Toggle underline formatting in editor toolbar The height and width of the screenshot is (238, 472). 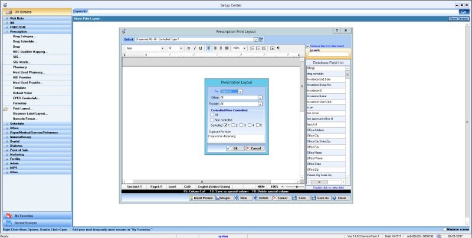tap(201, 48)
